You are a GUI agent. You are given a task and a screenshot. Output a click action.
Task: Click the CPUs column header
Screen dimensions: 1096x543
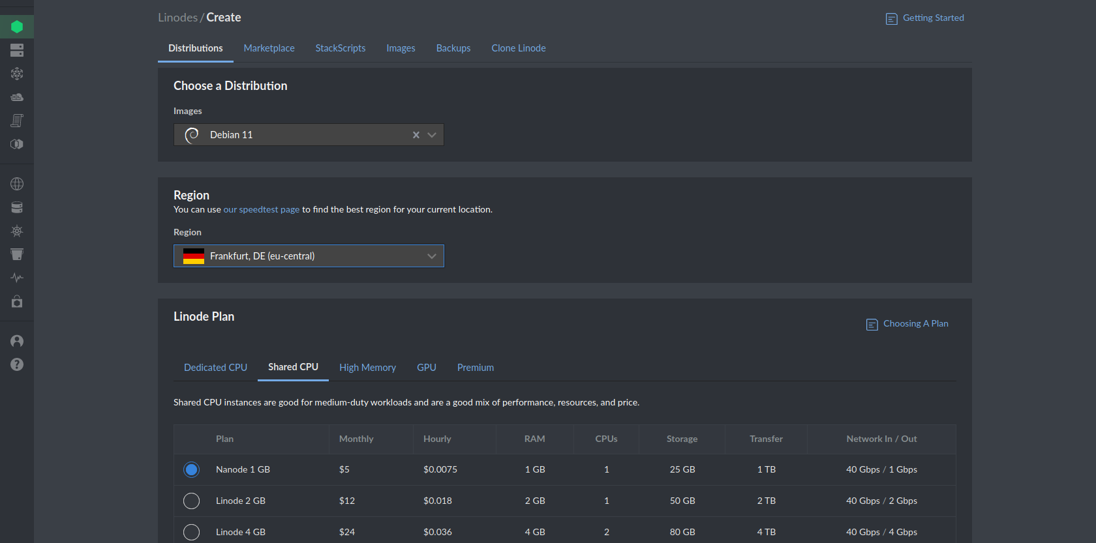coord(606,439)
